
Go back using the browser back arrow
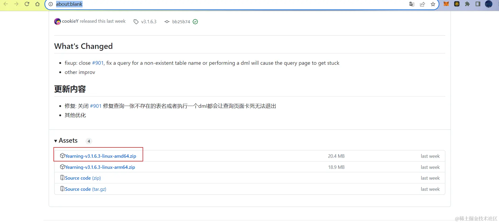(x=6, y=4)
